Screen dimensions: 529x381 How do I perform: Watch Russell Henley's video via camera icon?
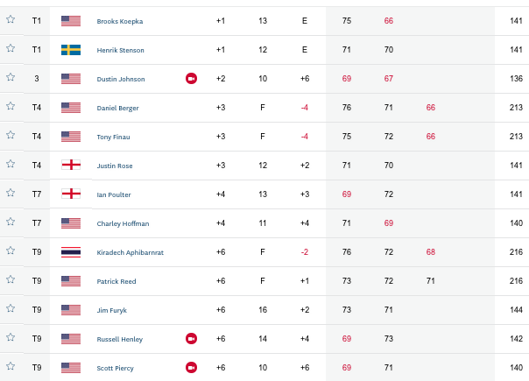tap(191, 338)
